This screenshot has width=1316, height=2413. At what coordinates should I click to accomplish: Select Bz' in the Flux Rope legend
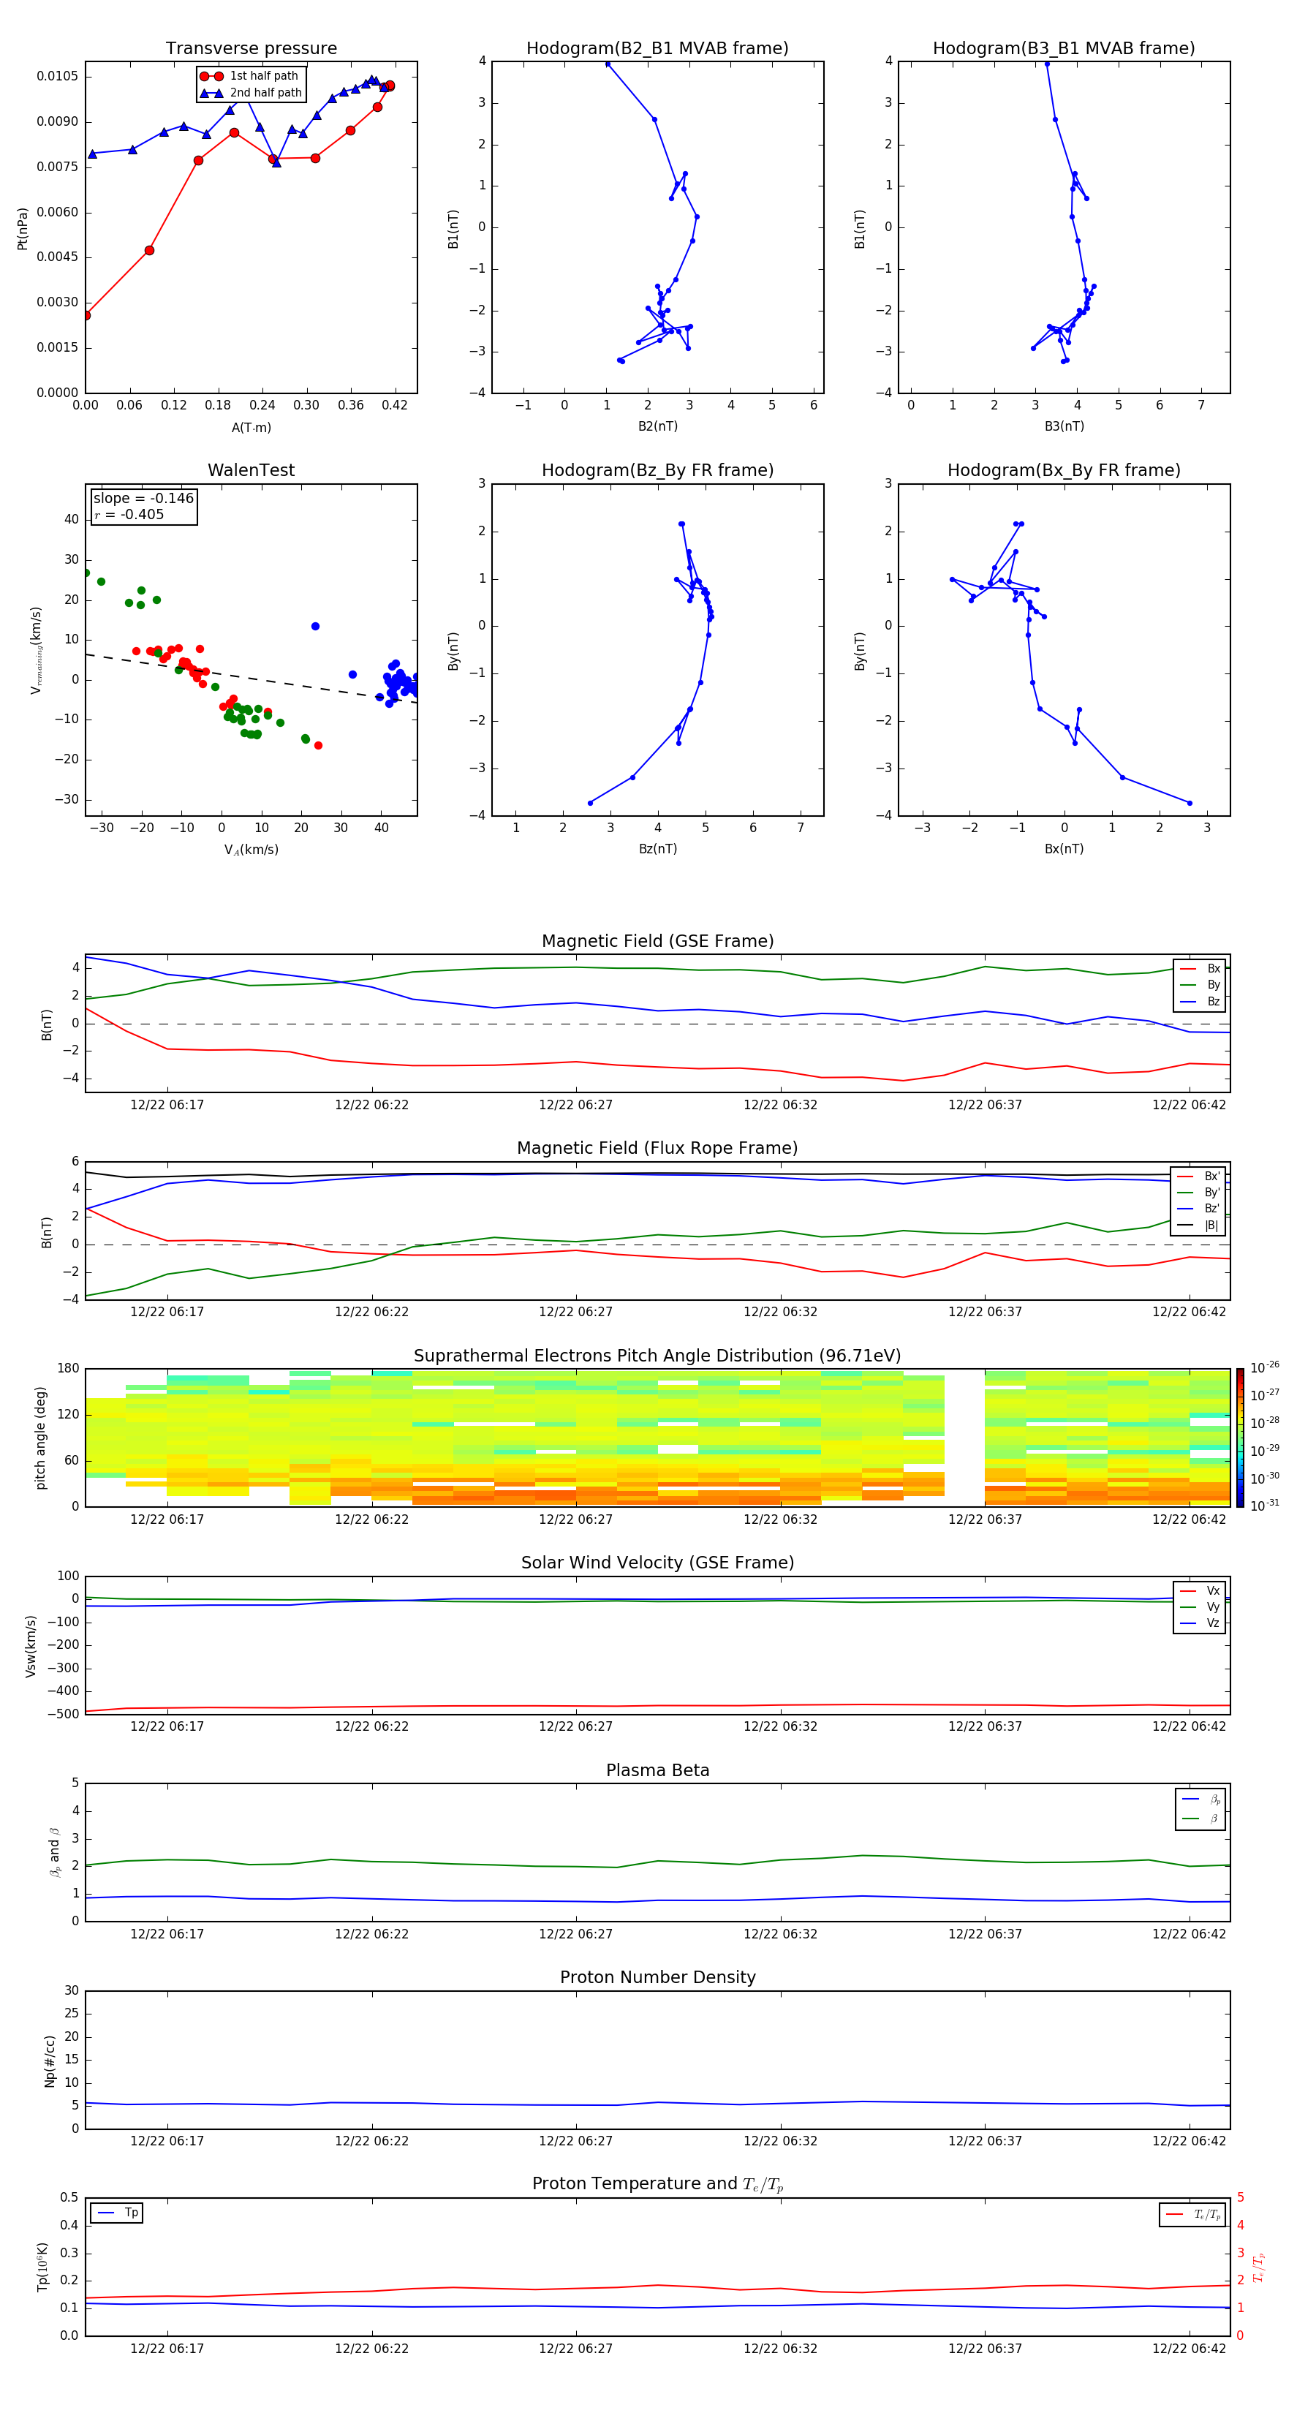click(1198, 1209)
